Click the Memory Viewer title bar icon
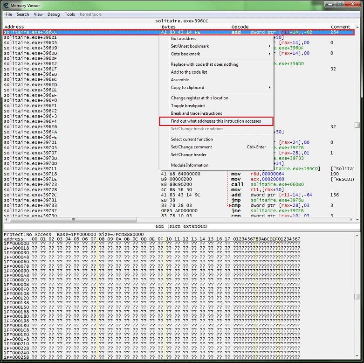This screenshot has width=364, height=363. click(x=6, y=5)
